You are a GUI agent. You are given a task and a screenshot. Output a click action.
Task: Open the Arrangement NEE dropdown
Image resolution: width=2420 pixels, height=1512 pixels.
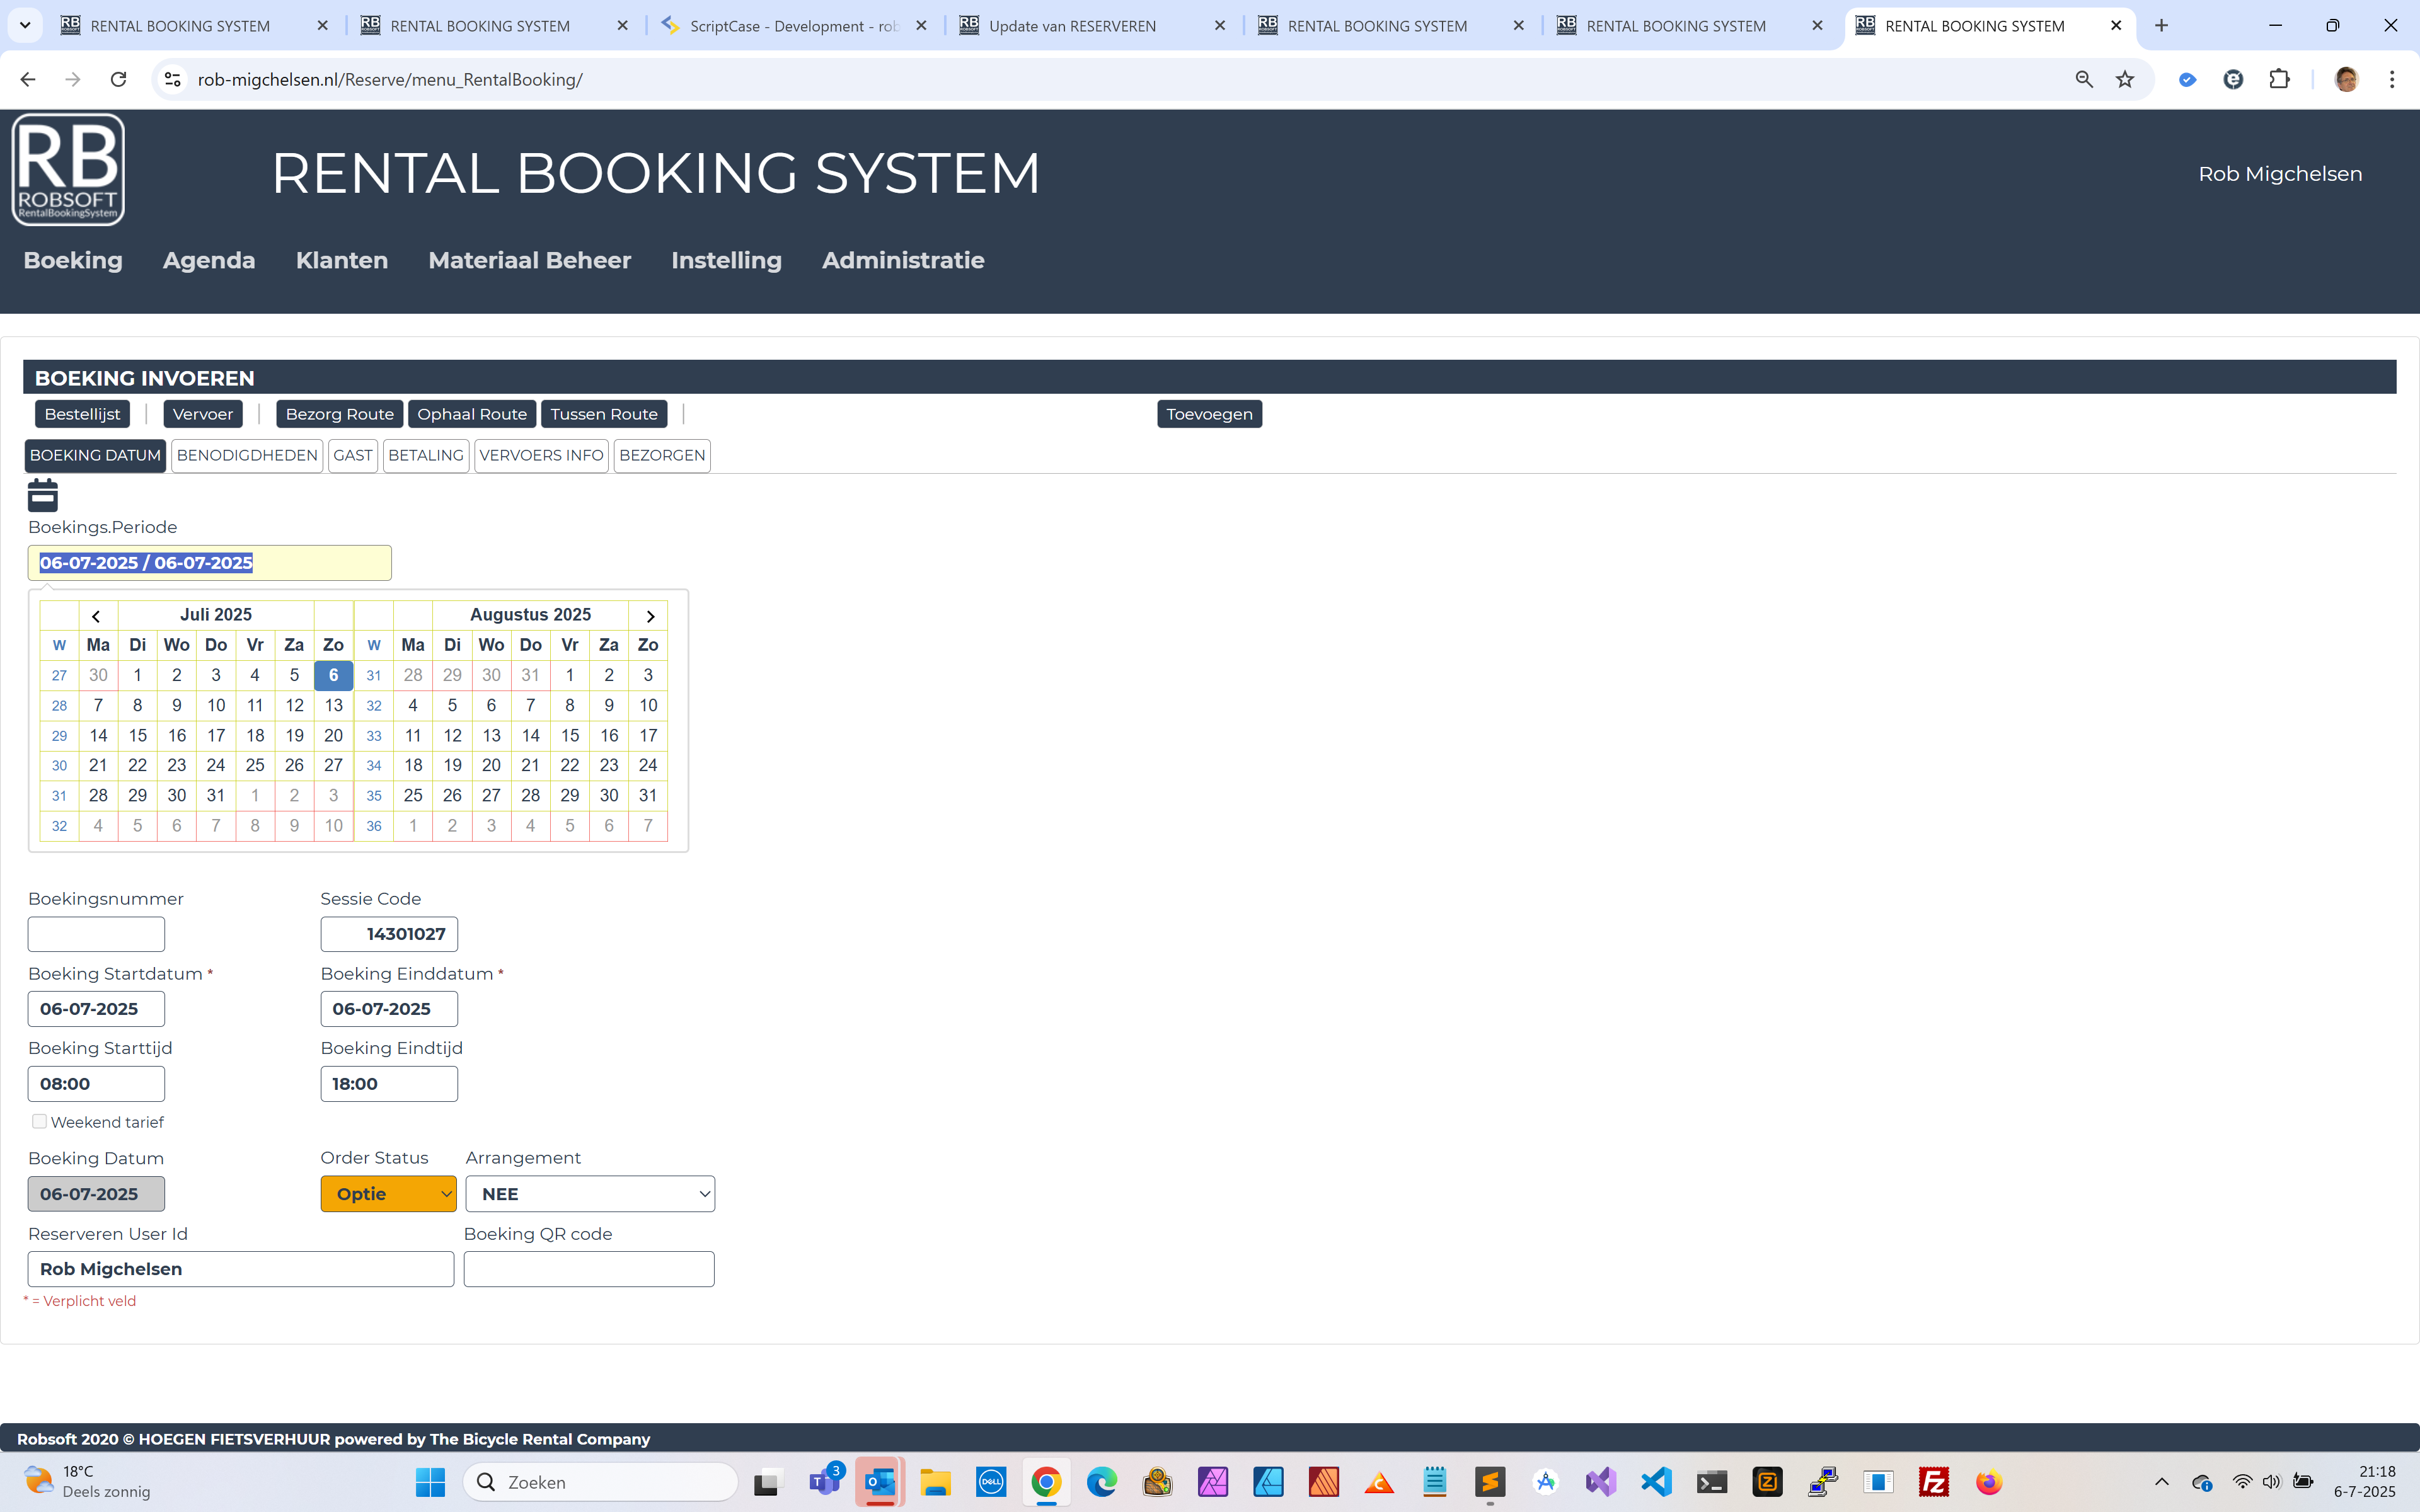(590, 1193)
